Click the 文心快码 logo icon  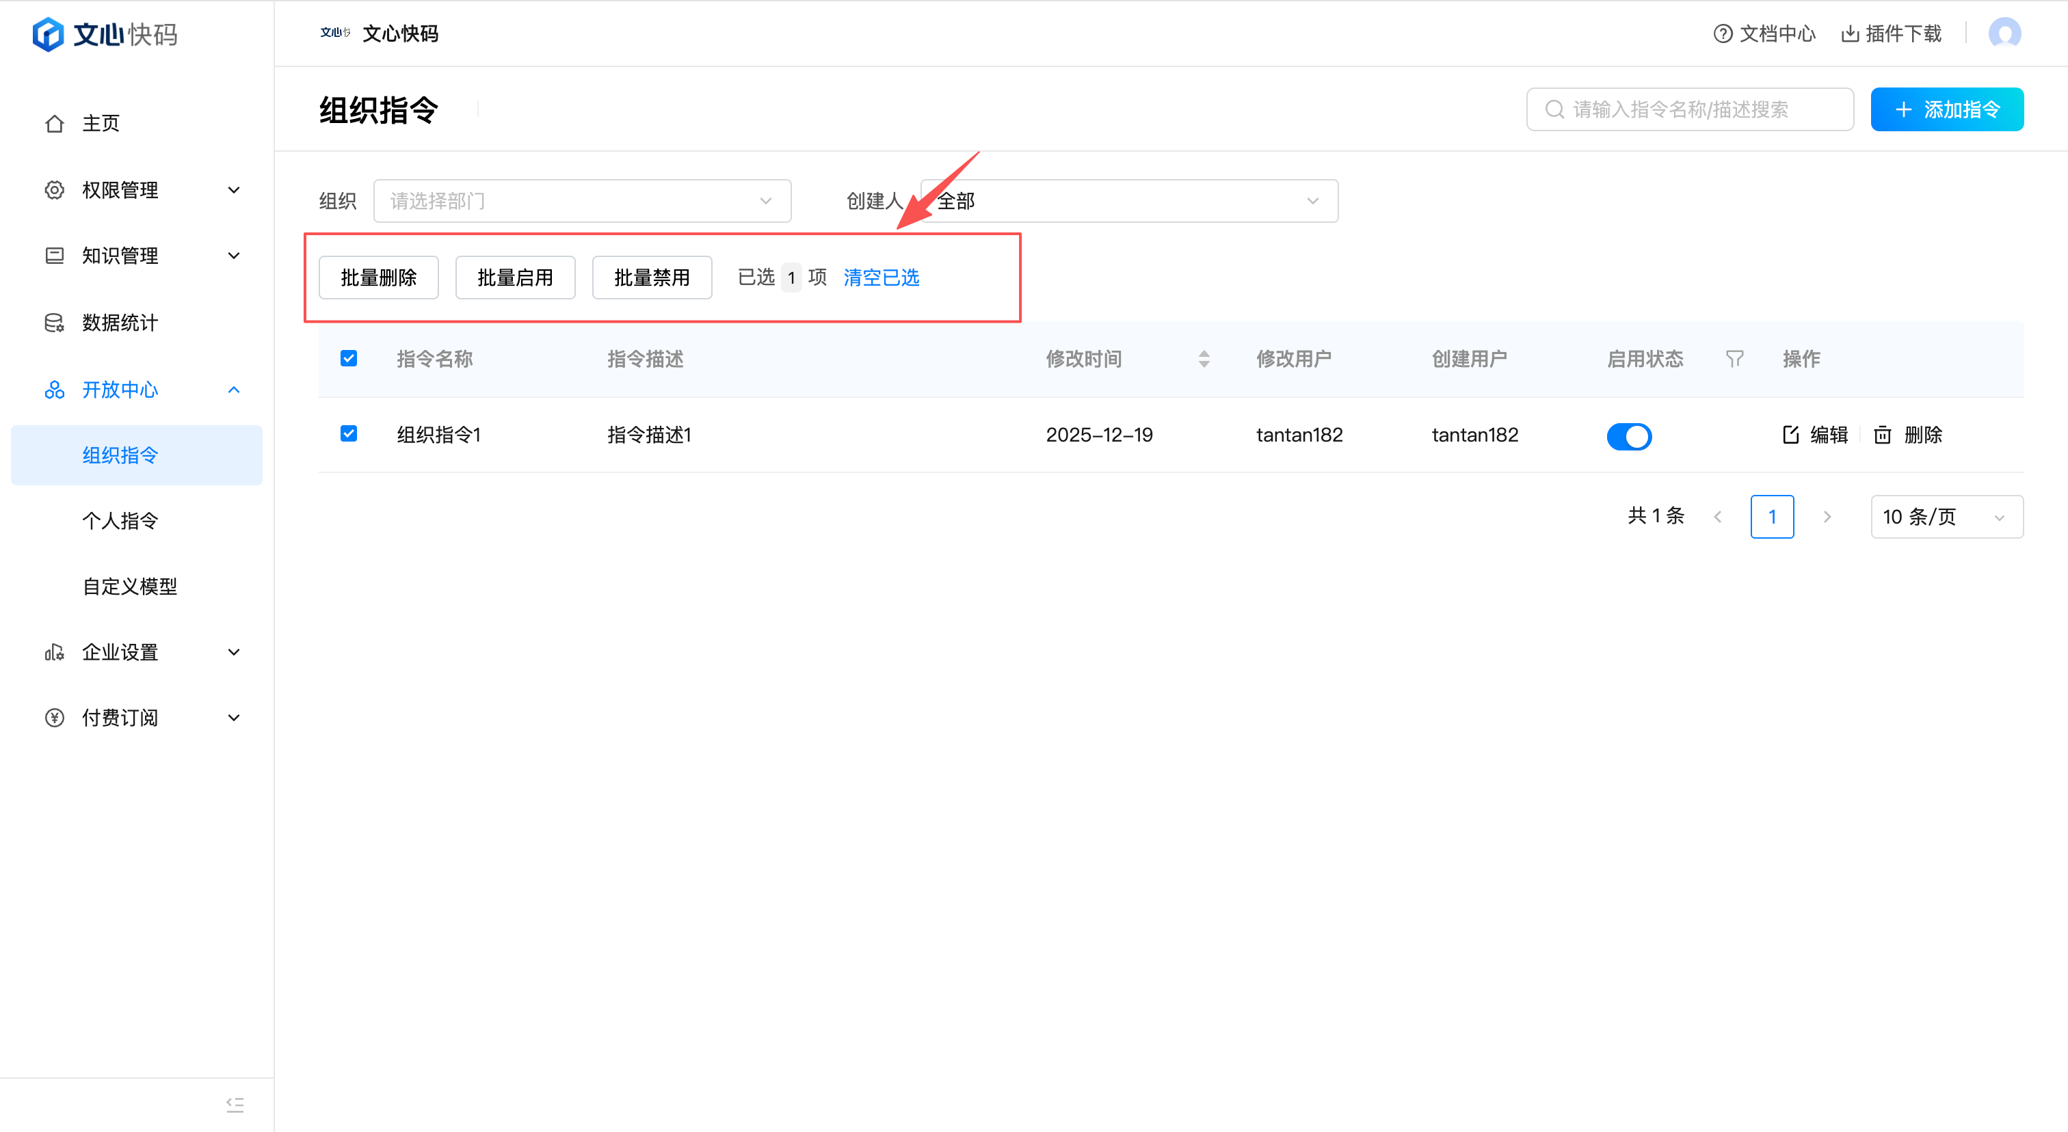click(48, 34)
